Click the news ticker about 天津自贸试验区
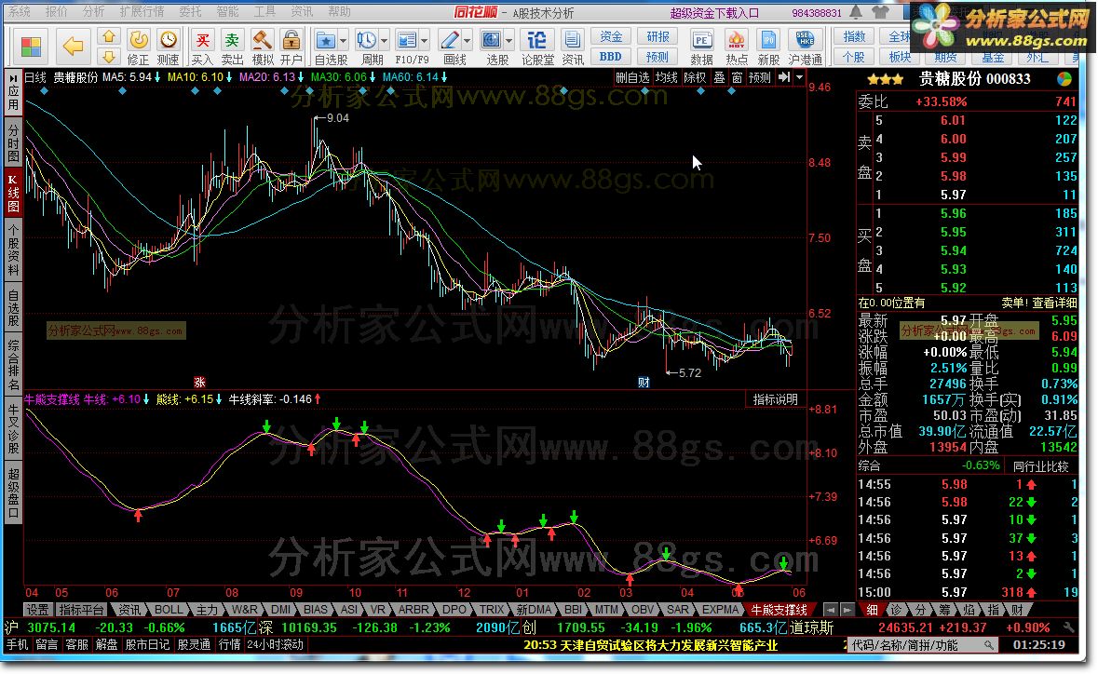1098x674 pixels. (650, 644)
